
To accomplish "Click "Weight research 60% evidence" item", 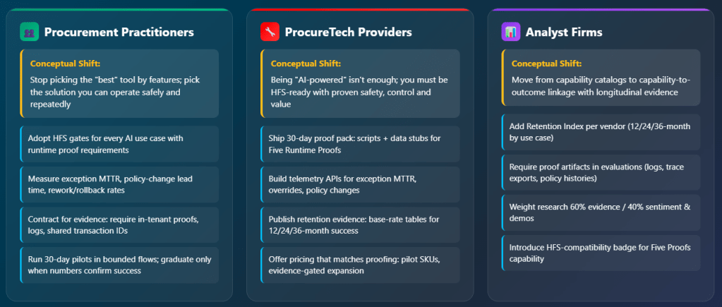I will [601, 212].
